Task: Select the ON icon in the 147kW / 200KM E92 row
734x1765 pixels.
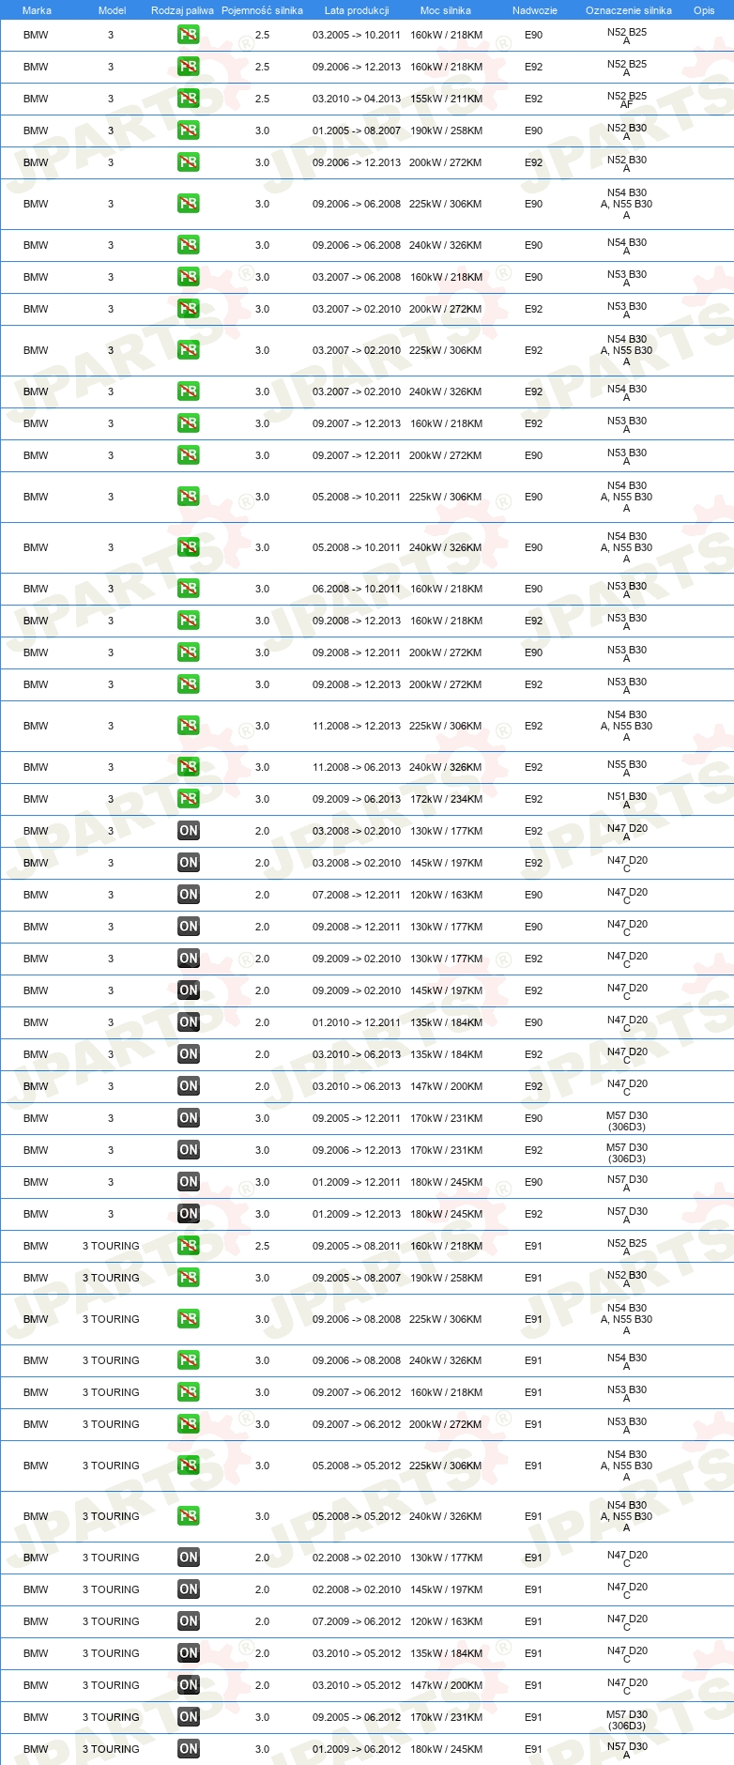Action: point(189,1086)
